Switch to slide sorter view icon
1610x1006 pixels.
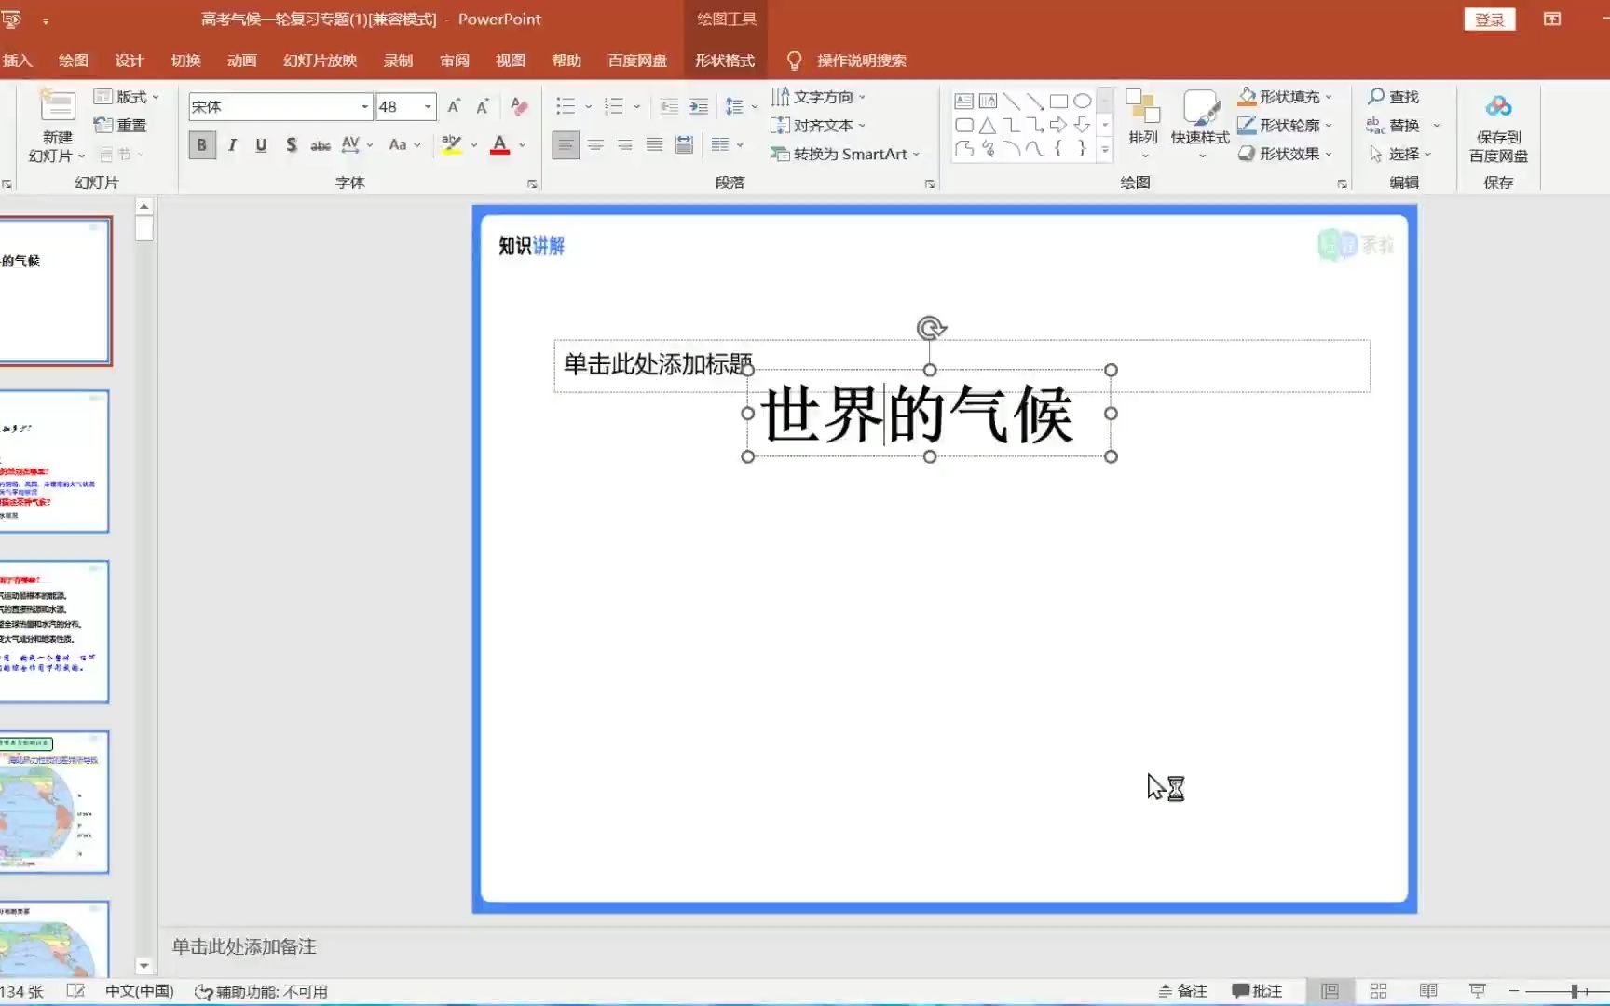pyautogui.click(x=1378, y=991)
